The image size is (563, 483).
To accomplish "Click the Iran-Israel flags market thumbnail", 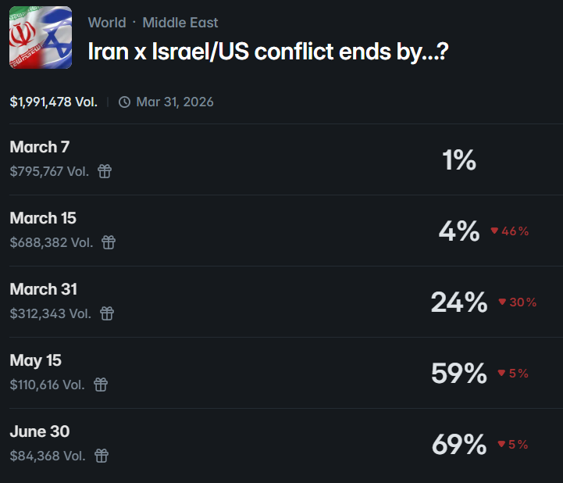I will pyautogui.click(x=41, y=38).
